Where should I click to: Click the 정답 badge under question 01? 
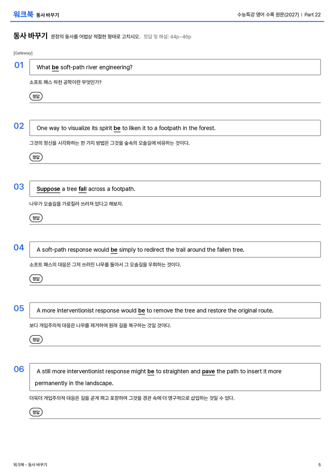(x=36, y=96)
